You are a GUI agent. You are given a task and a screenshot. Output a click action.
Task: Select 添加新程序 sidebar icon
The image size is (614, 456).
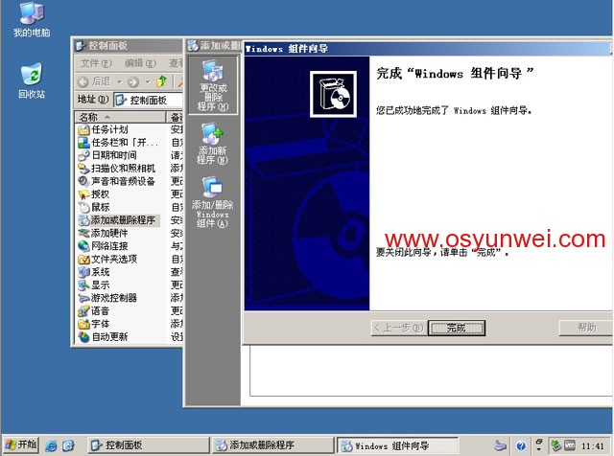[x=213, y=144]
